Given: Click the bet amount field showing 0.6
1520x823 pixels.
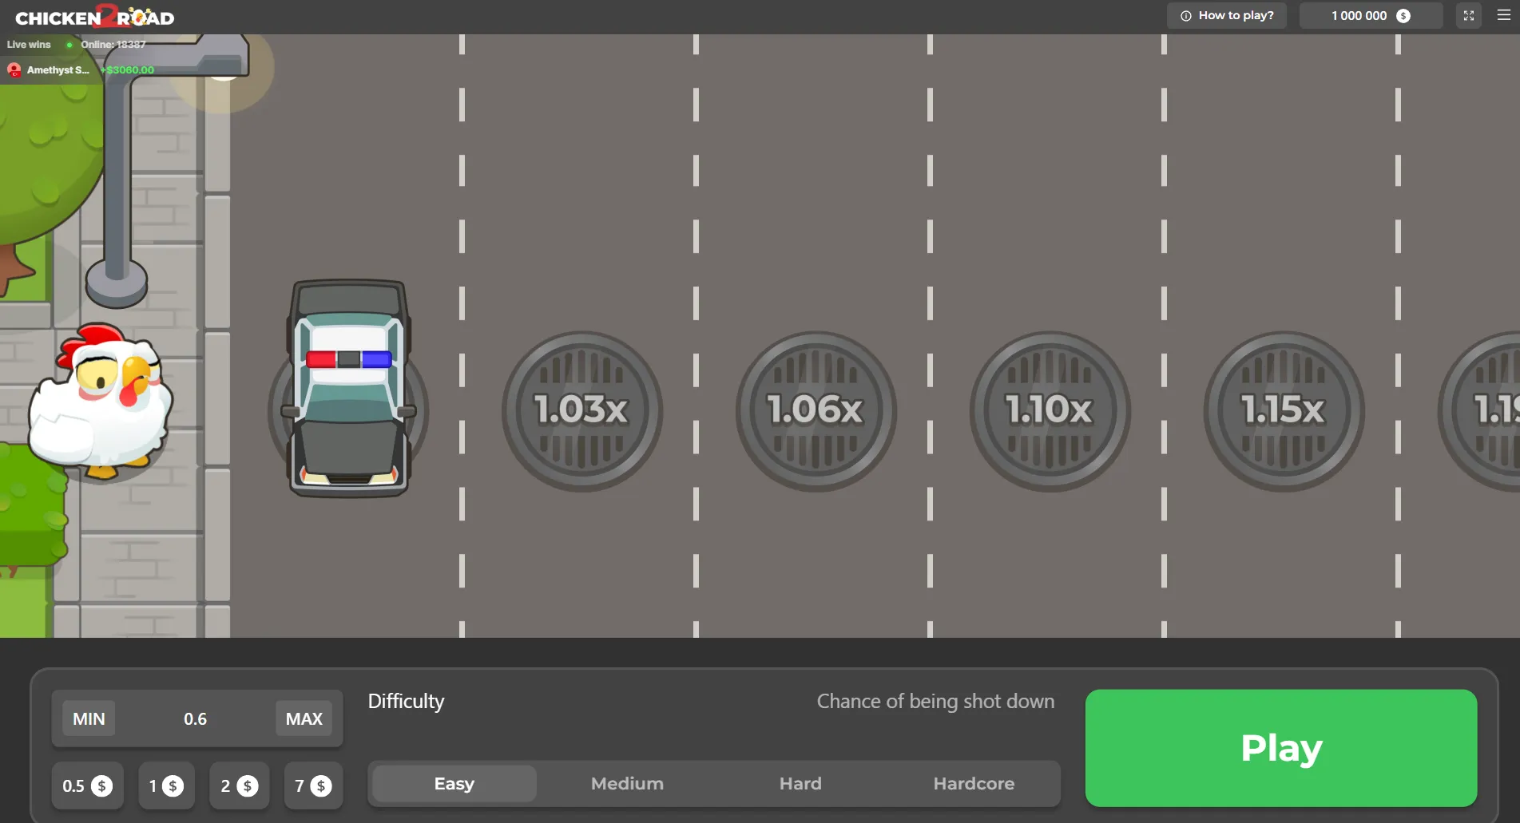Looking at the screenshot, I should click(196, 719).
